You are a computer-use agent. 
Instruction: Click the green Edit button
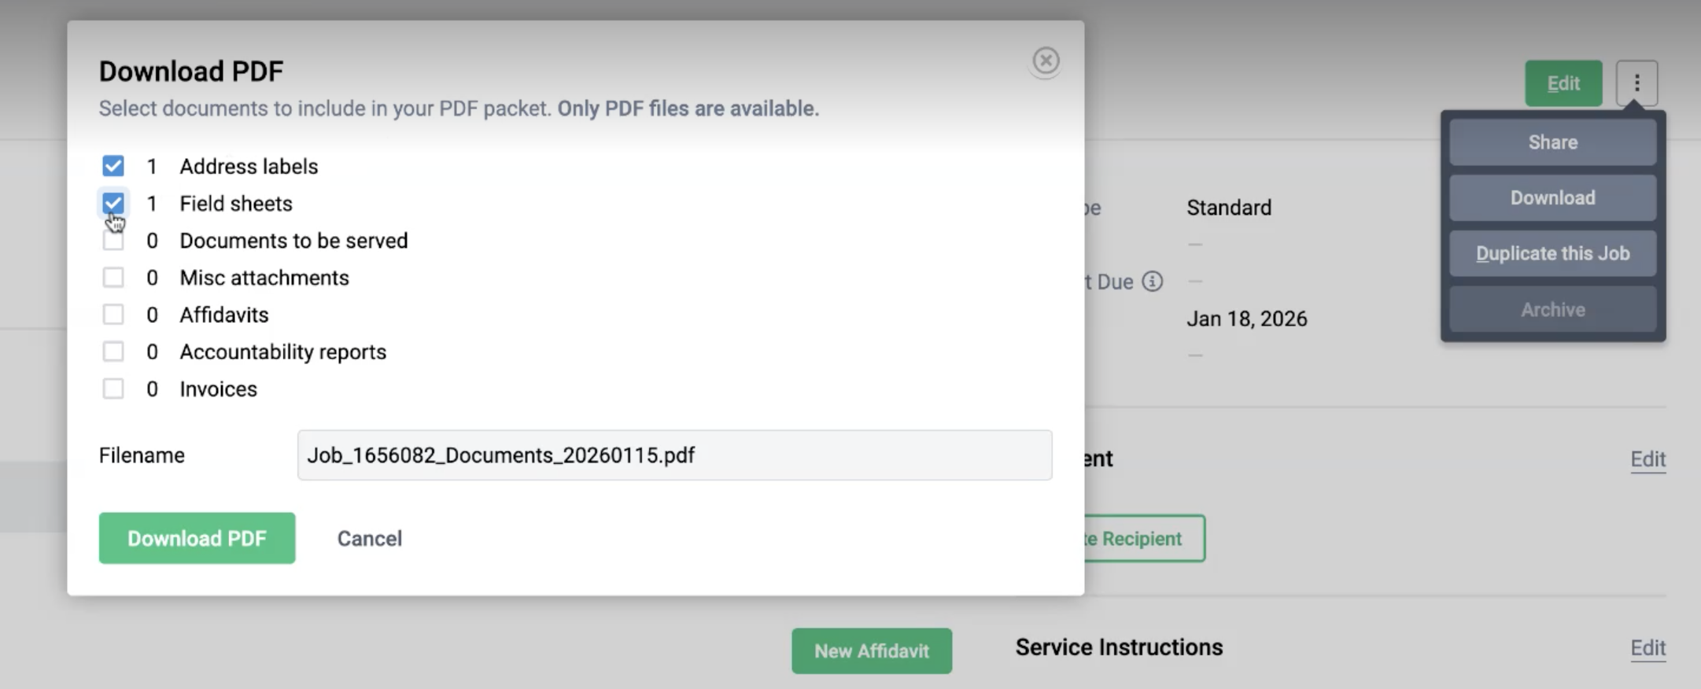(x=1563, y=83)
